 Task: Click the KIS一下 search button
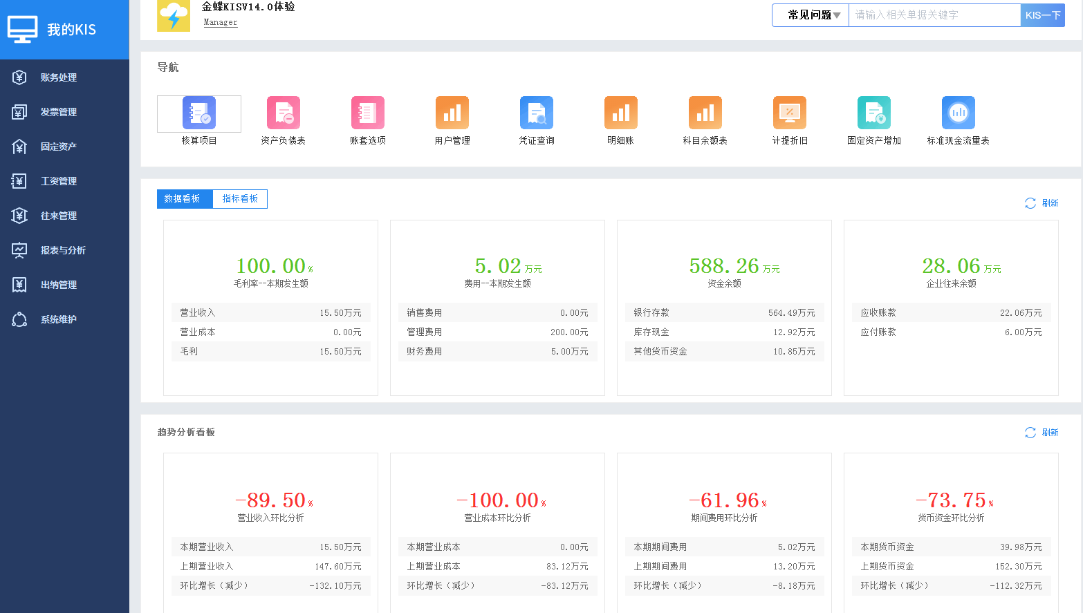coord(1043,15)
